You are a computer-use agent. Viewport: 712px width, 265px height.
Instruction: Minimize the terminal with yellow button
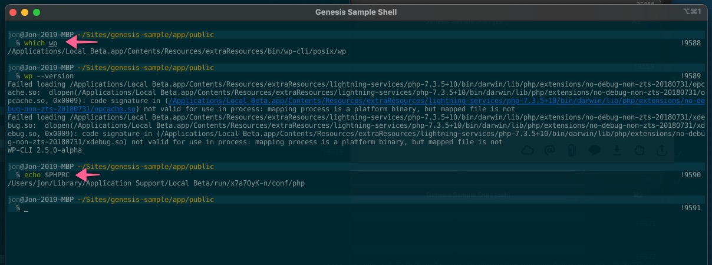[24, 12]
